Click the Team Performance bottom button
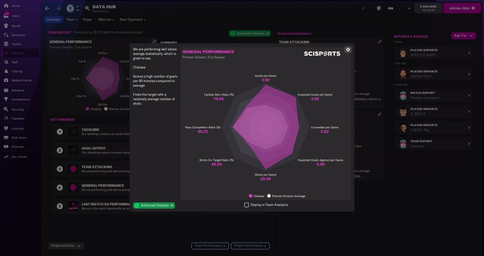The width and height of the screenshot is (484, 256). pyautogui.click(x=210, y=246)
